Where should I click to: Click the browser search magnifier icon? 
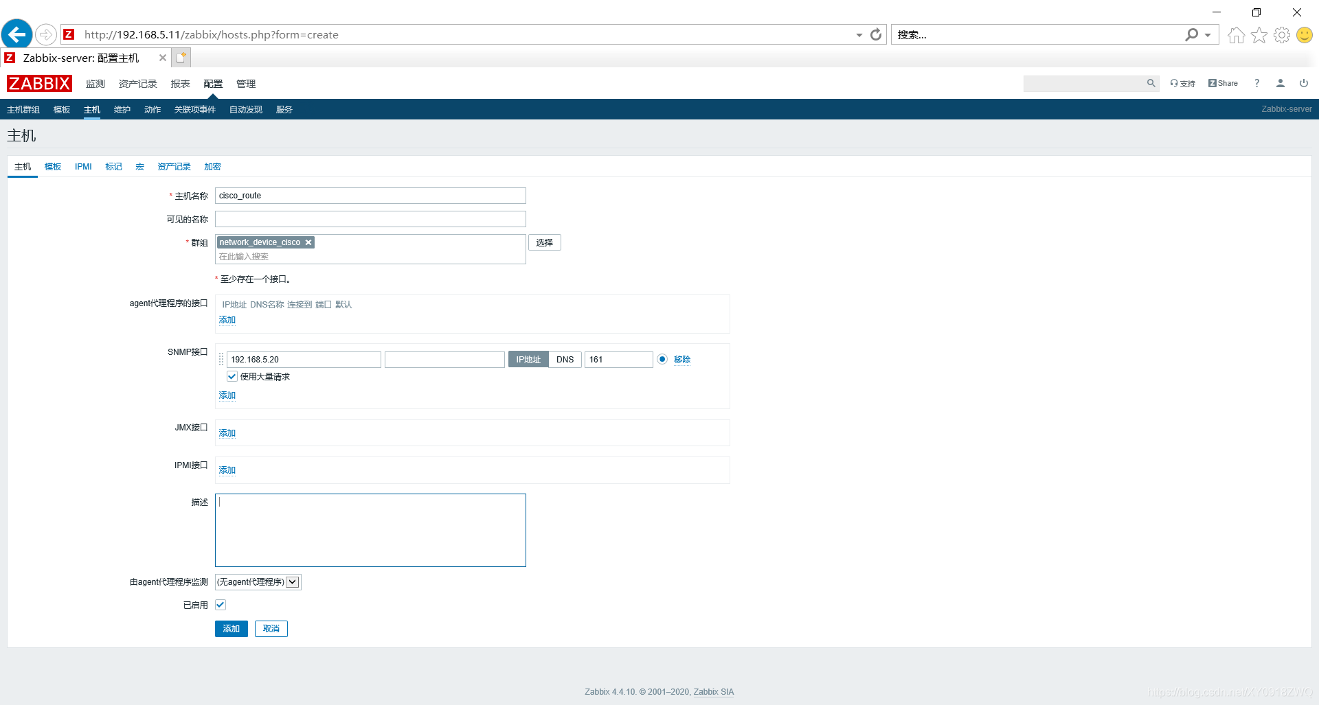pos(1192,34)
